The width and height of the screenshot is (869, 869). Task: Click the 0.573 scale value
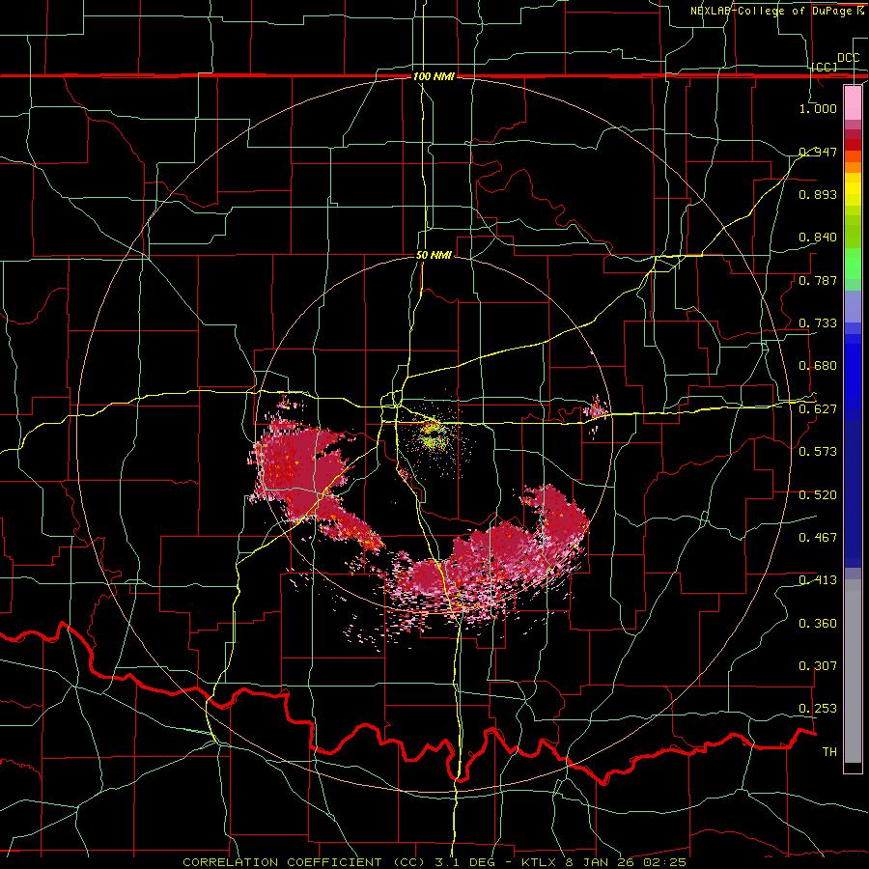click(x=818, y=452)
